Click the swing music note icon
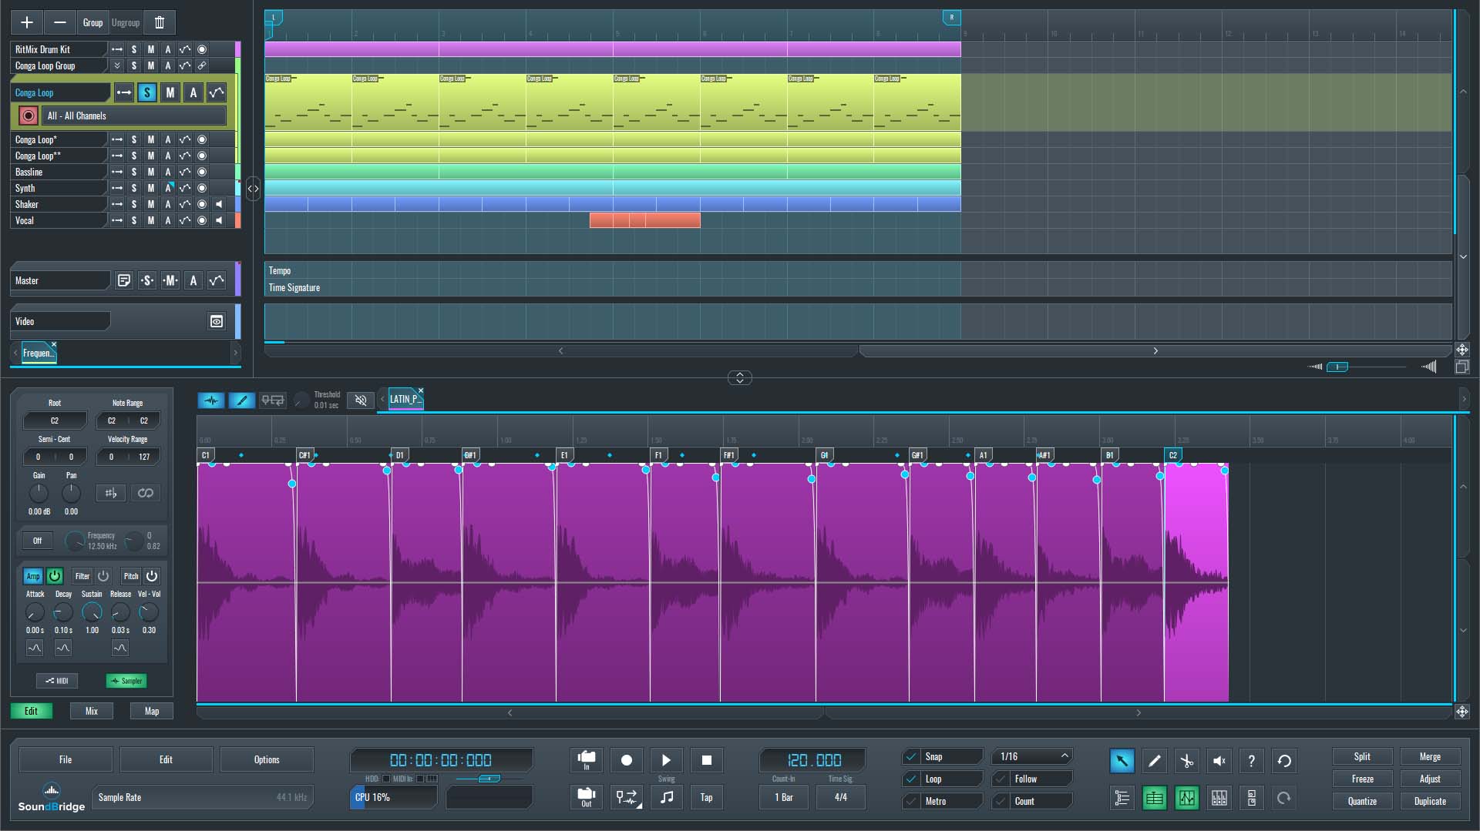 pyautogui.click(x=666, y=798)
